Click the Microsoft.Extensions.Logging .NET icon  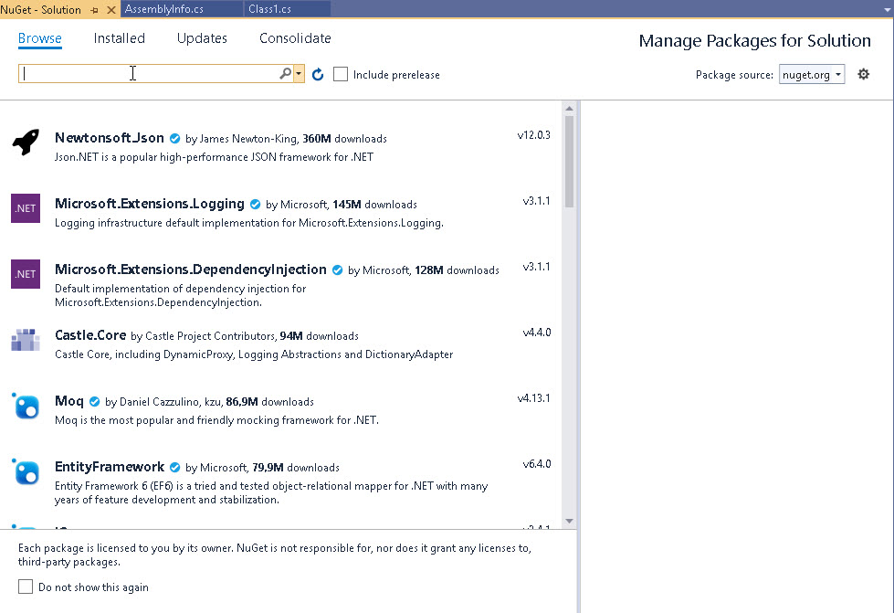(x=26, y=208)
